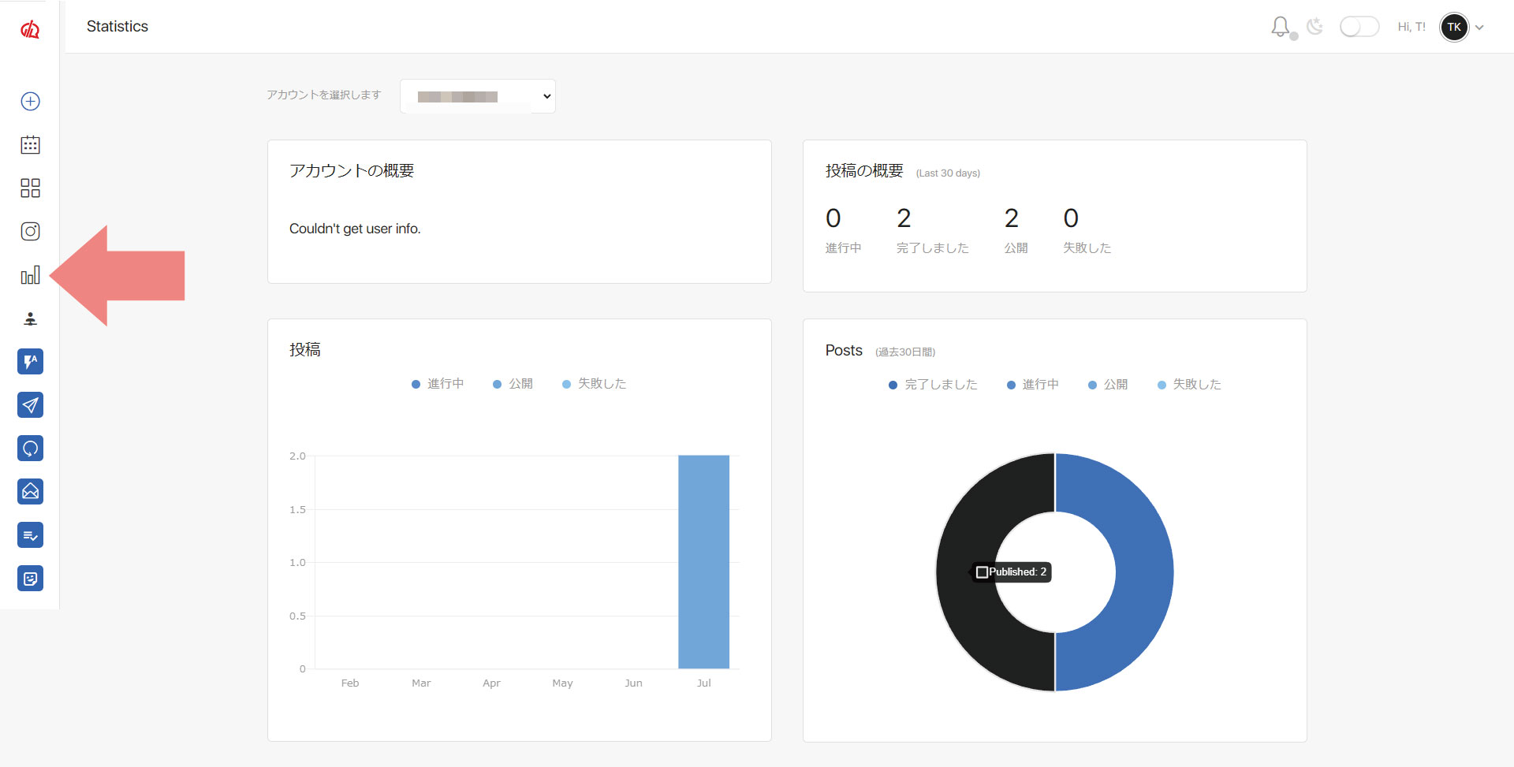Select the bar chart statistics icon
The width and height of the screenshot is (1514, 767).
coord(30,275)
